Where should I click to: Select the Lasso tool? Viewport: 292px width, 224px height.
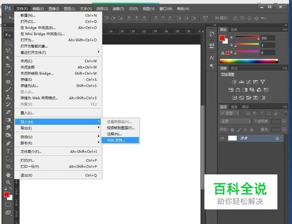click(x=8, y=50)
